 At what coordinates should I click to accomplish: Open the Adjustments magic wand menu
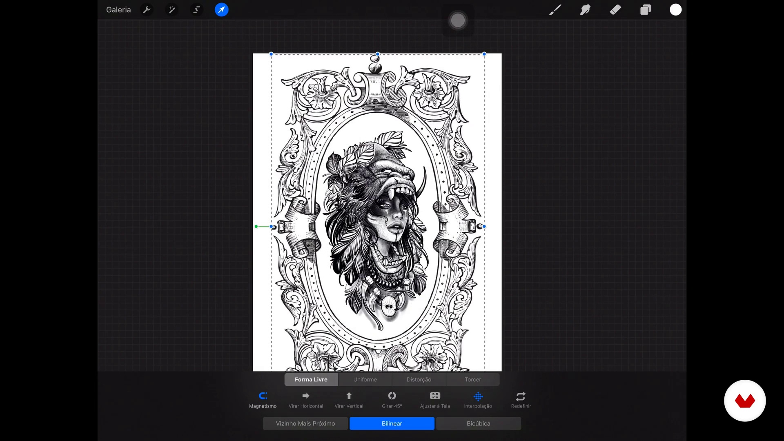click(172, 10)
